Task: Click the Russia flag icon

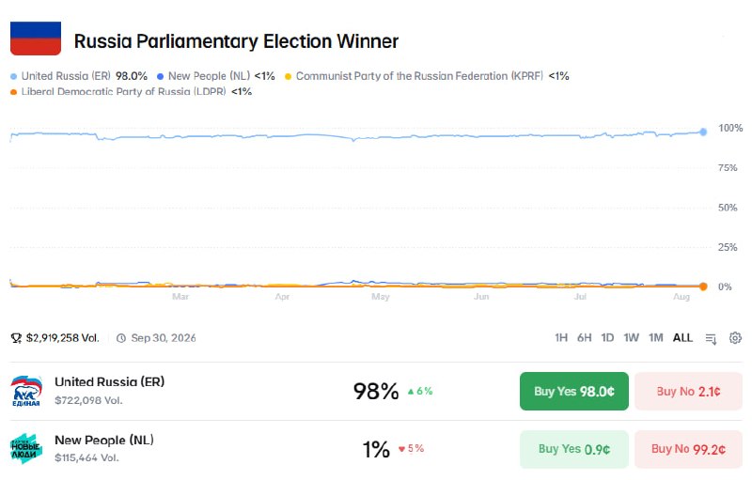Action: 36,39
